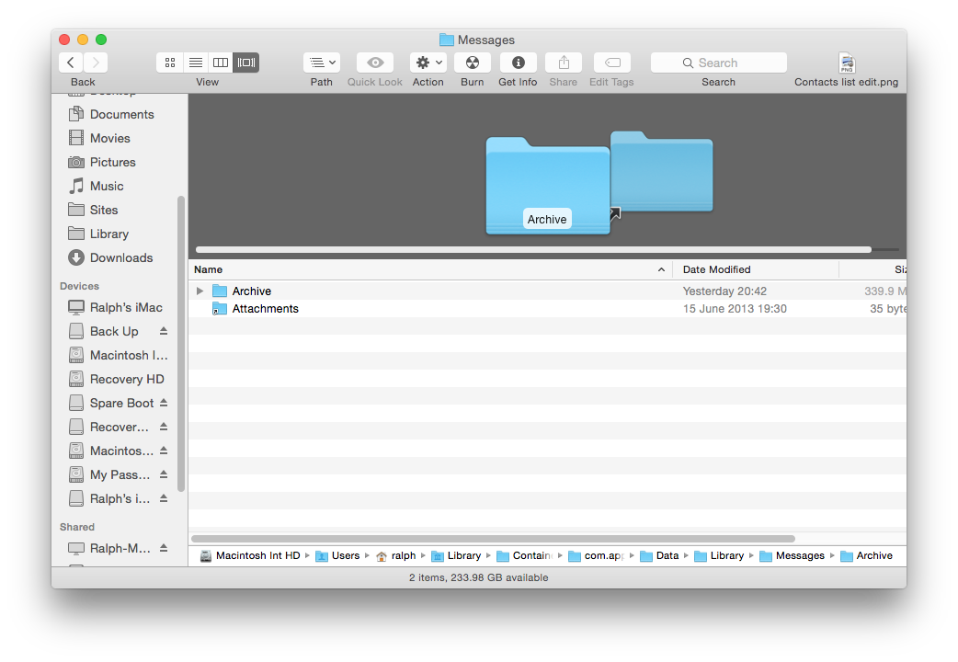
Task: Go to Users in the path bar
Action: click(337, 555)
